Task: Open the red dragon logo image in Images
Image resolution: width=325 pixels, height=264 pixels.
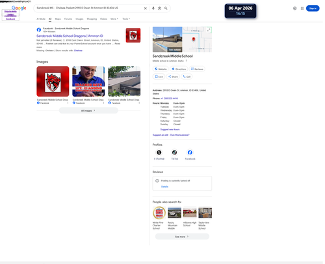Action: (53, 81)
